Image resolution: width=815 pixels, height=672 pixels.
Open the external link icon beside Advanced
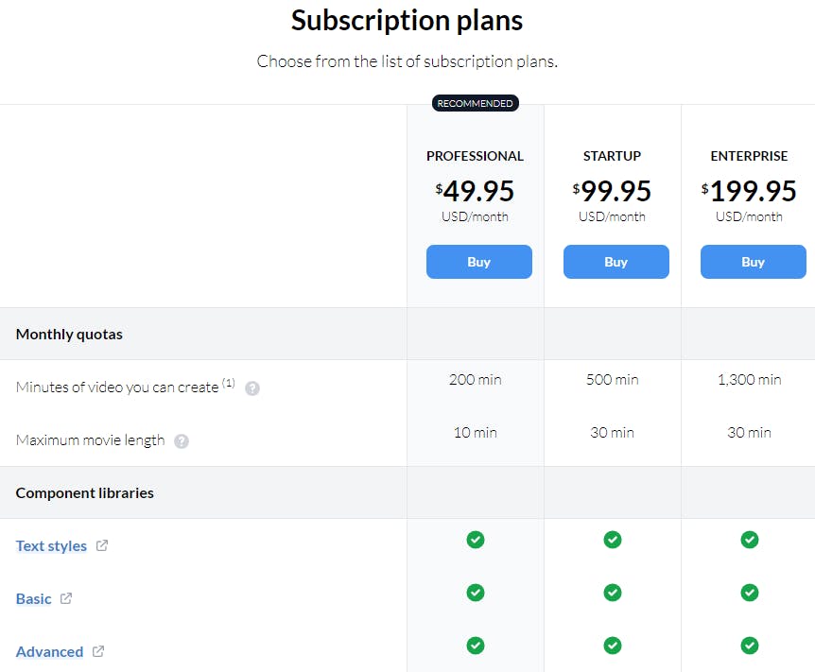pos(98,651)
